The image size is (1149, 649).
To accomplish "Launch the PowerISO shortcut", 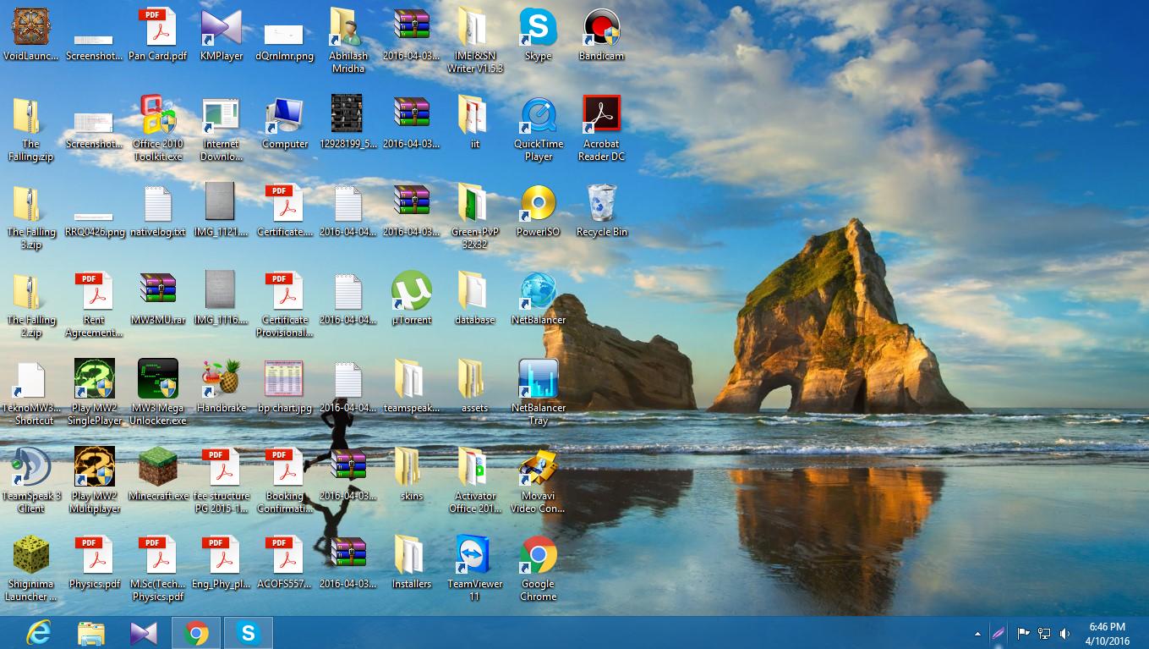I will click(x=539, y=211).
